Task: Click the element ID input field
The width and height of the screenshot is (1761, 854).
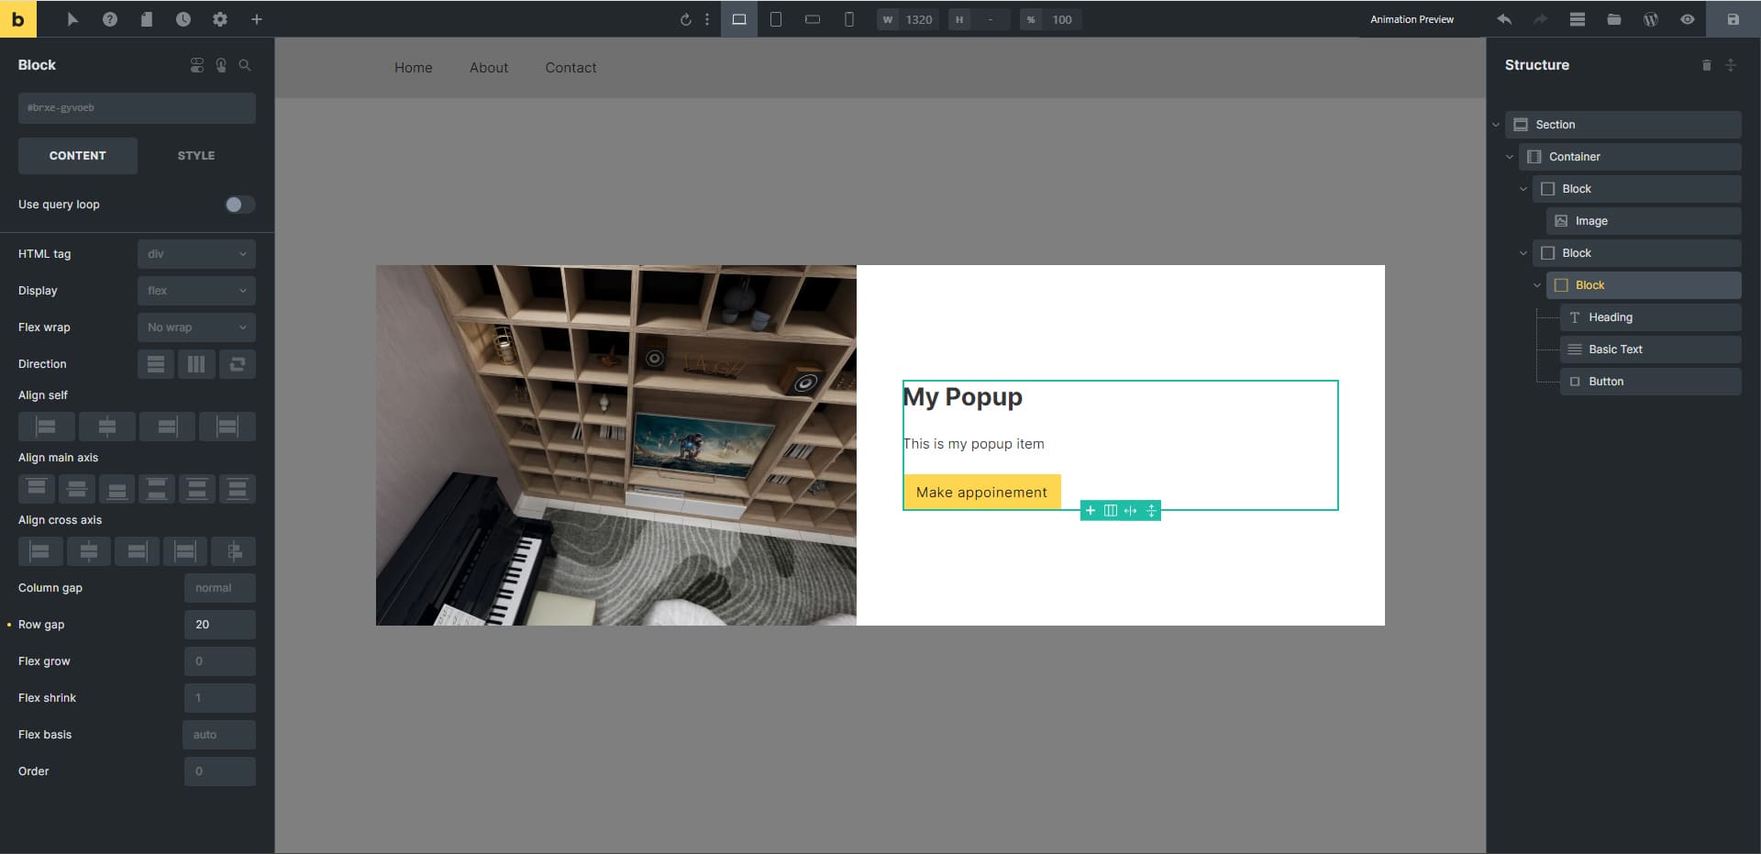Action: tap(137, 108)
